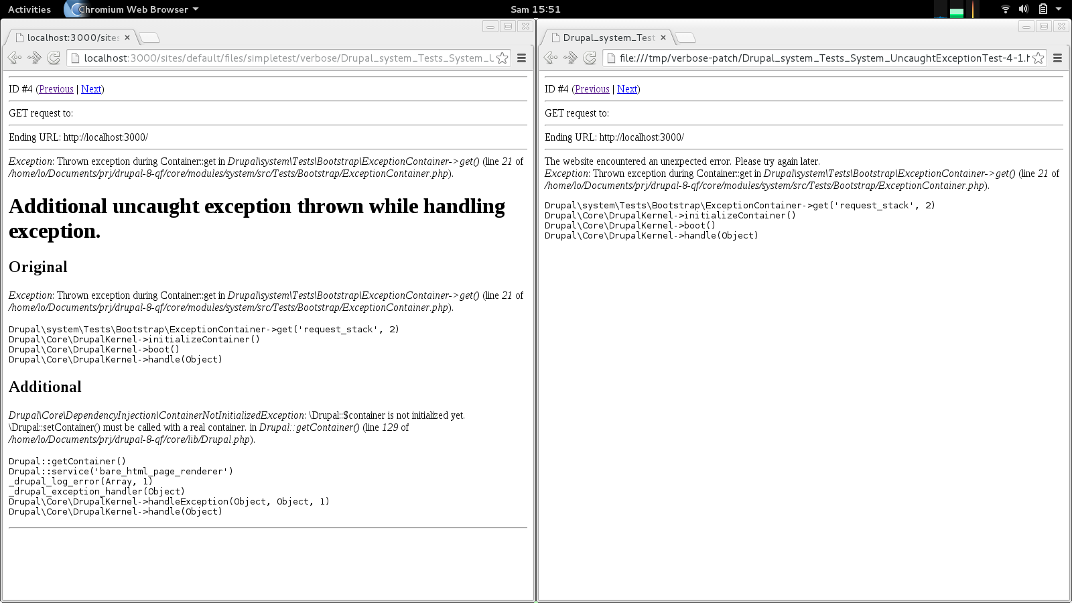Close the Drupal_system_Test tab
Image resolution: width=1072 pixels, height=603 pixels.
tap(663, 38)
